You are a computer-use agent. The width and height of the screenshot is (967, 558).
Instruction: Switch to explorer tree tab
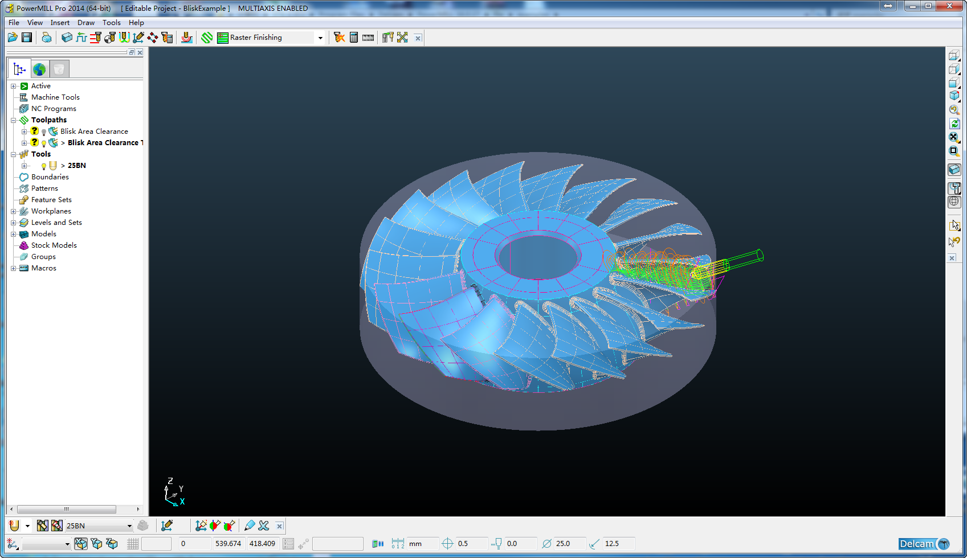tap(20, 69)
